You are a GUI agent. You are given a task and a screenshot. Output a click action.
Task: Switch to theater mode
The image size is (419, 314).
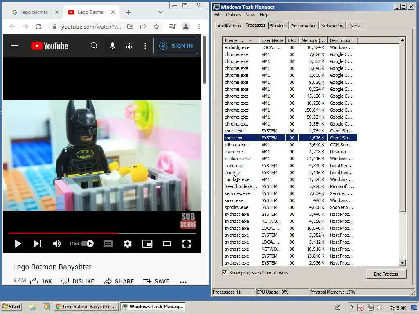point(167,244)
